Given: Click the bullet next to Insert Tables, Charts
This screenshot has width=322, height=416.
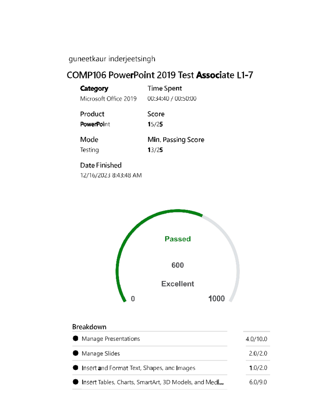Looking at the screenshot, I should pos(75,382).
